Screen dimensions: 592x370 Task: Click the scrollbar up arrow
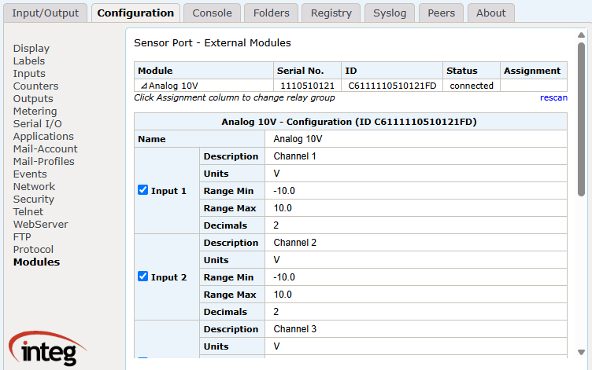[x=581, y=35]
